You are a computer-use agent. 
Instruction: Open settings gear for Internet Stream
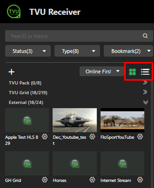click(x=140, y=180)
